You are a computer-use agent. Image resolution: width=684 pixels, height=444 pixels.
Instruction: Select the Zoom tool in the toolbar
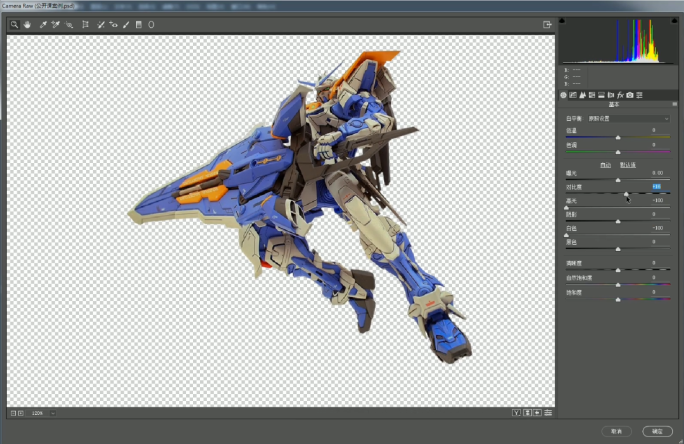click(15, 25)
